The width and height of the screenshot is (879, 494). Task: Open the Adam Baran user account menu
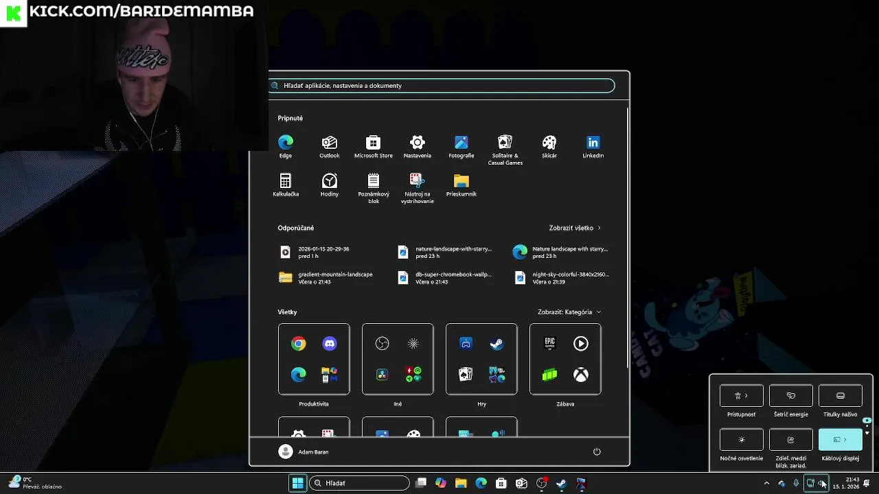click(x=304, y=451)
